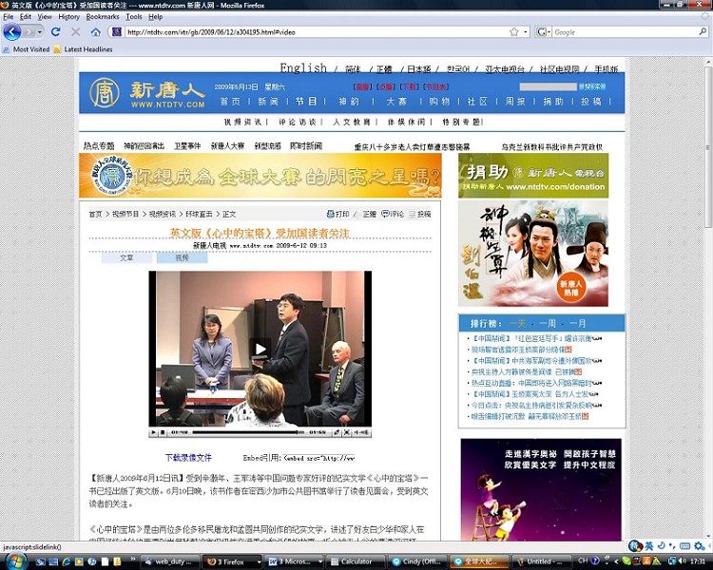Switch to the 文章 tab above the video
This screenshot has width=713, height=570.
126,257
